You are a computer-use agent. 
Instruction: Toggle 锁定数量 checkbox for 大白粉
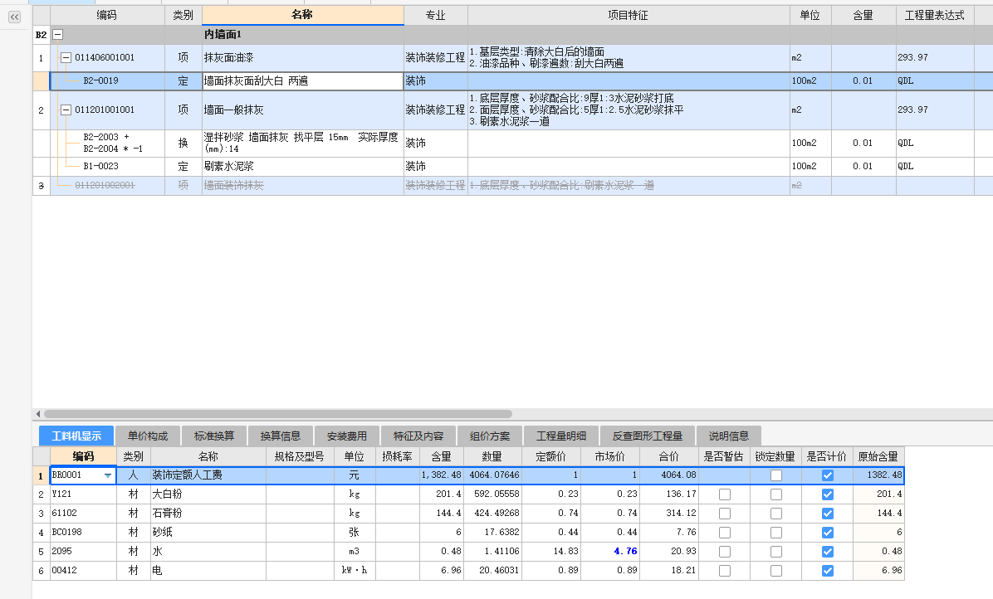click(775, 494)
